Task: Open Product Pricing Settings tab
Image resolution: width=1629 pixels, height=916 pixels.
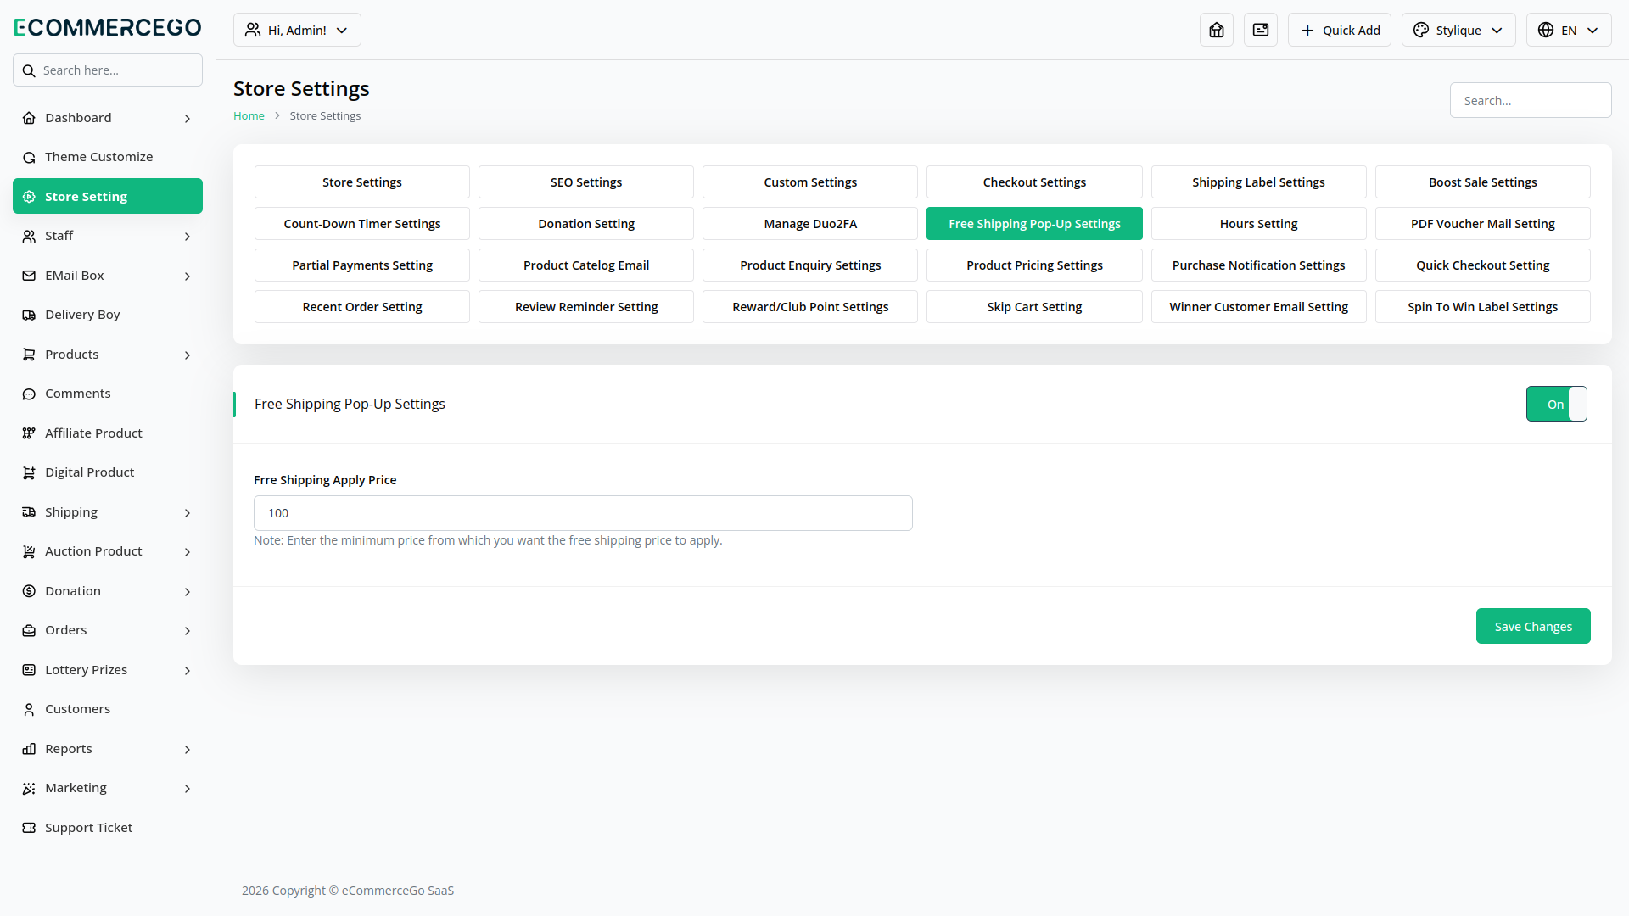Action: click(x=1034, y=265)
